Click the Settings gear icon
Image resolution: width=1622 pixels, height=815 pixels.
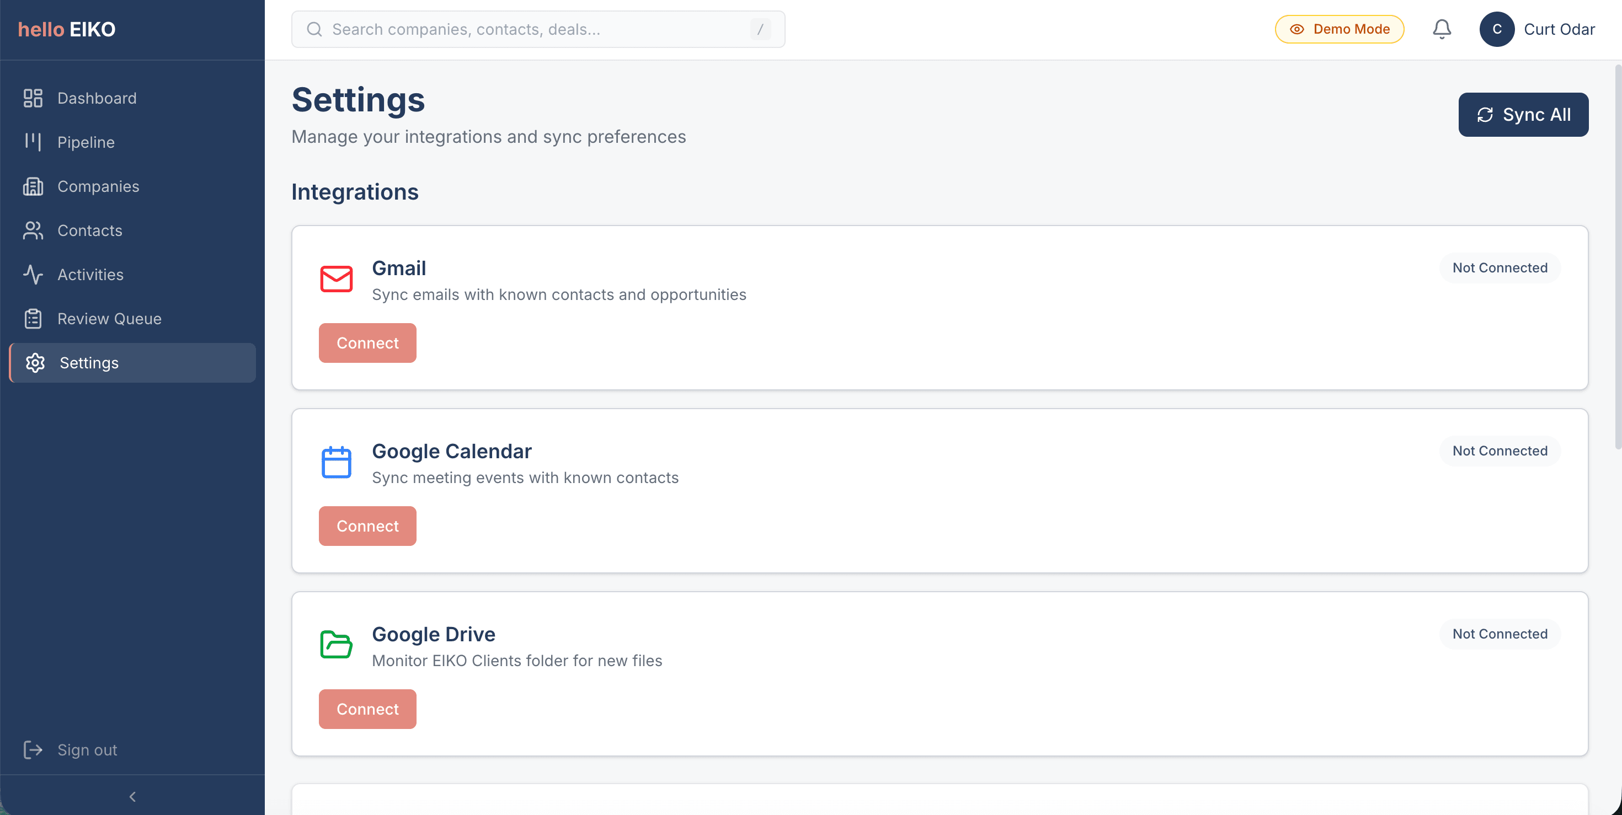35,362
